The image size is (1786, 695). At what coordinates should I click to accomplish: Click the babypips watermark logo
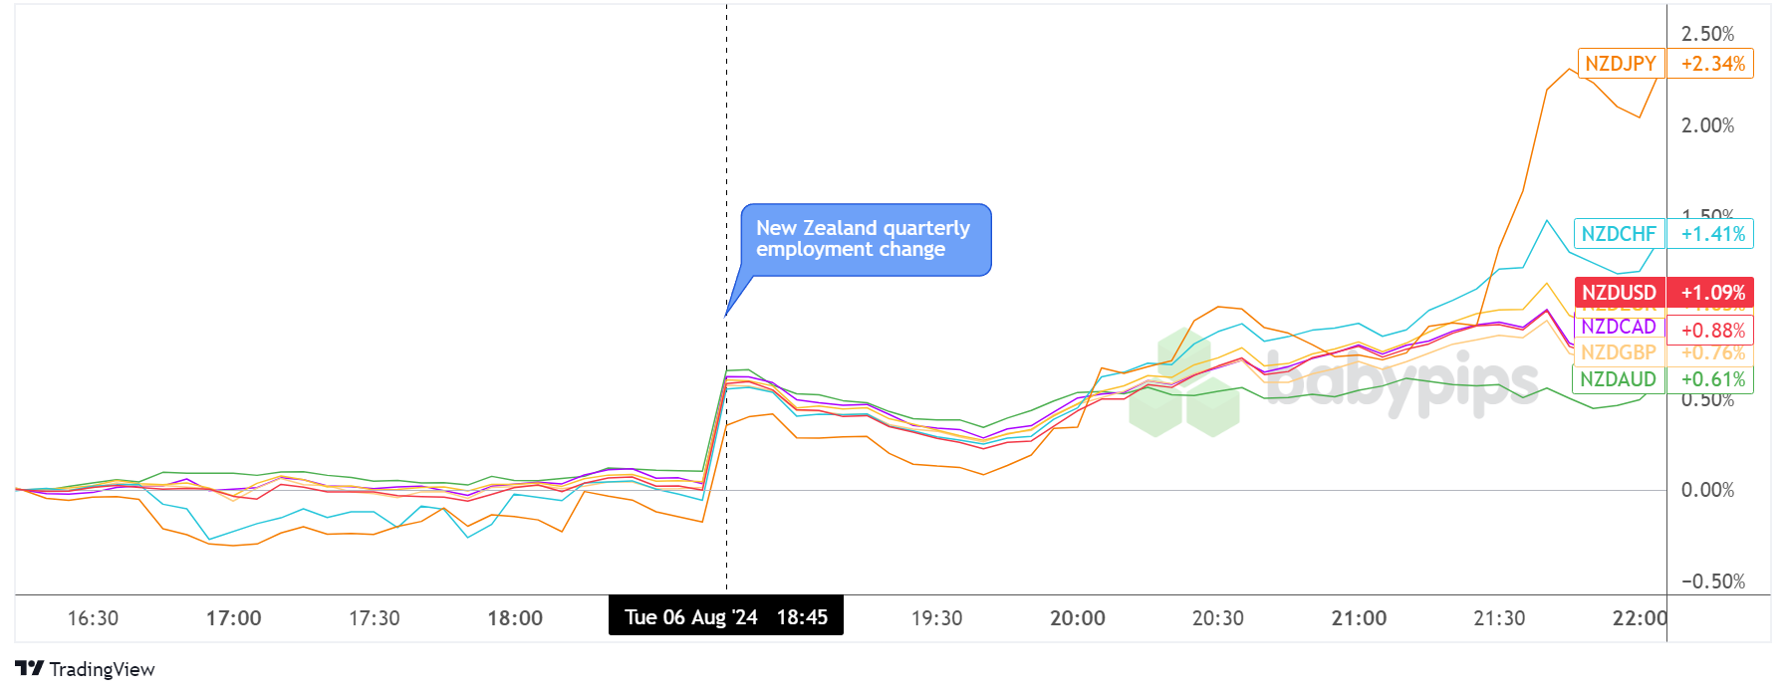1335,385
